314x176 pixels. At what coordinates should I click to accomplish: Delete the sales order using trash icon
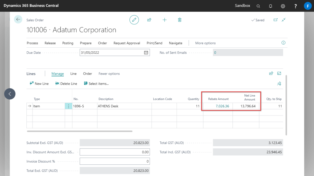coord(180,20)
